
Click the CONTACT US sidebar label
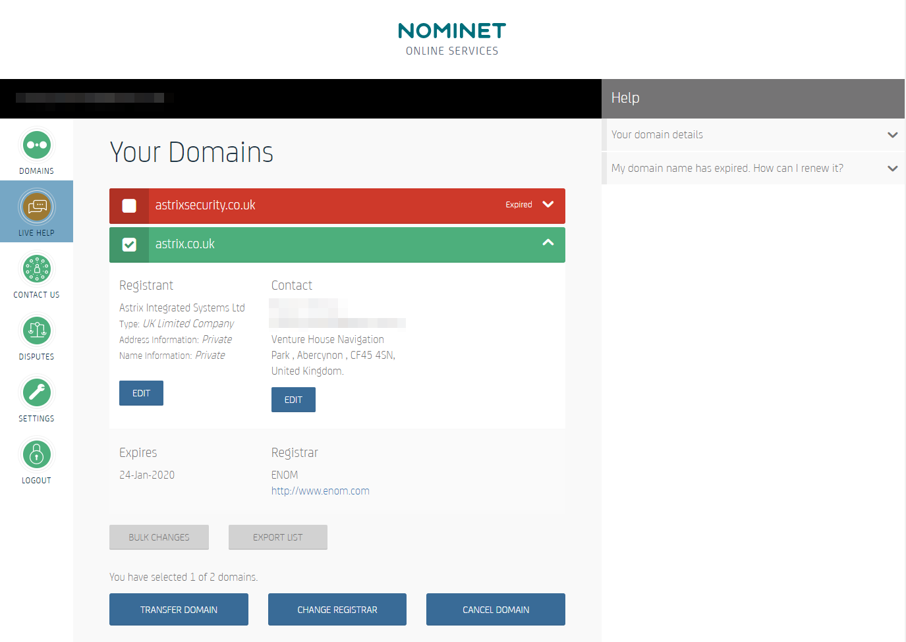37,295
